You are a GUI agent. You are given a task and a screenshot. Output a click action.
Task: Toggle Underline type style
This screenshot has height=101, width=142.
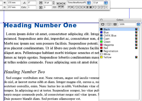pyautogui.click(x=78, y=7)
